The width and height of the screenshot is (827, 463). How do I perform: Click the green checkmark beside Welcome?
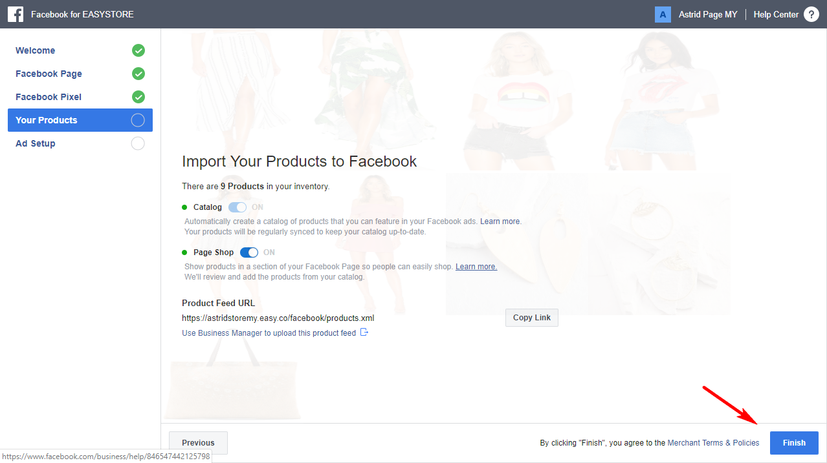(138, 50)
